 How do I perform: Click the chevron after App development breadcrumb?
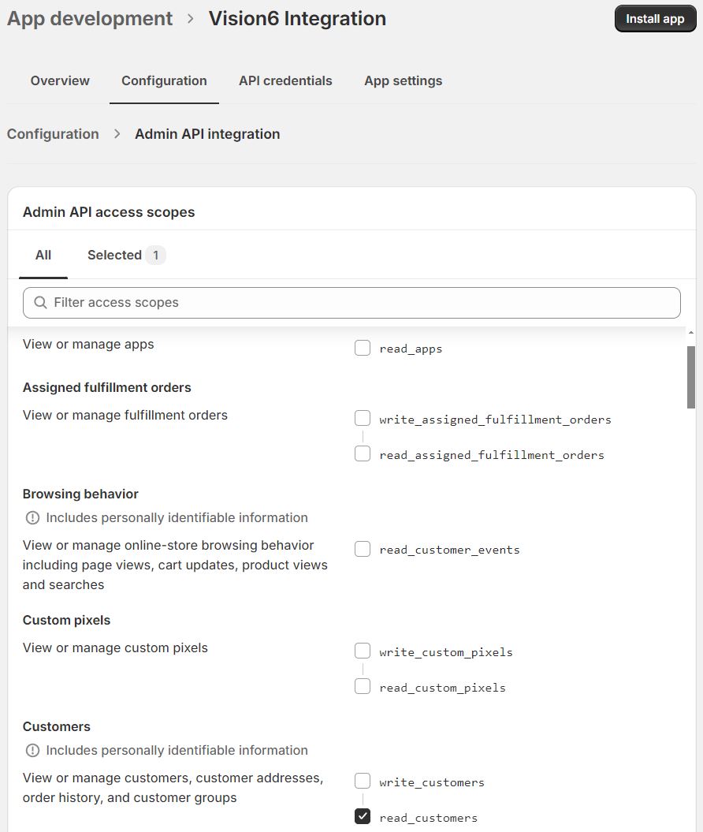coord(190,19)
